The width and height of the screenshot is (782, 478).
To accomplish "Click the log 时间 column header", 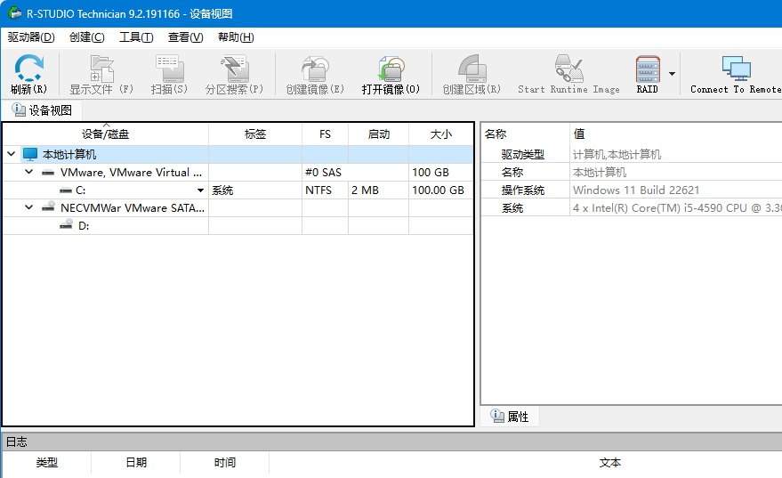I will click(x=224, y=463).
